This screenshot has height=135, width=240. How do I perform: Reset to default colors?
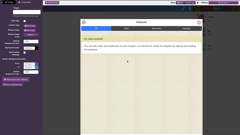[x=13, y=85]
